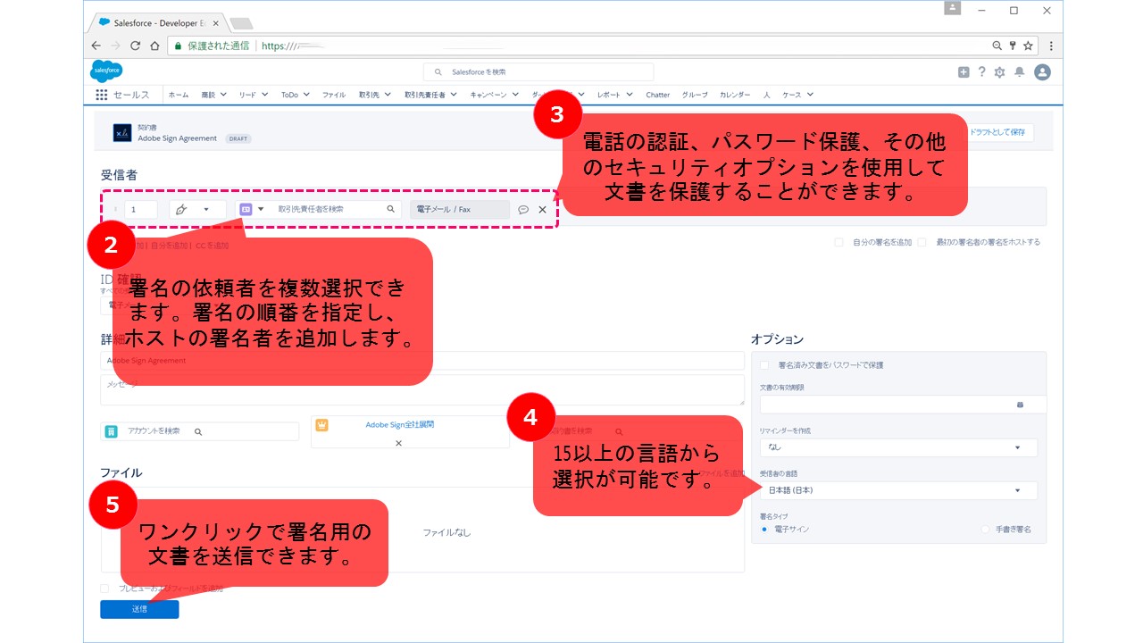Open the setup gear icon
This screenshot has width=1143, height=643.
pos(1000,72)
